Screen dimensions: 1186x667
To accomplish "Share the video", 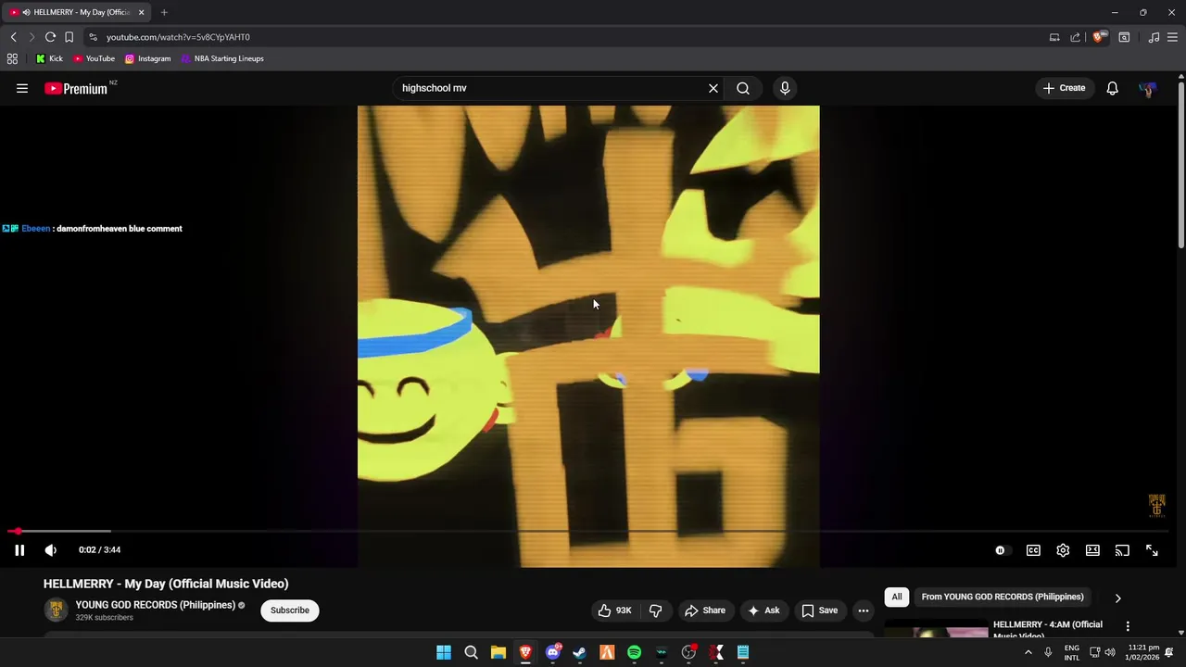I will (705, 610).
